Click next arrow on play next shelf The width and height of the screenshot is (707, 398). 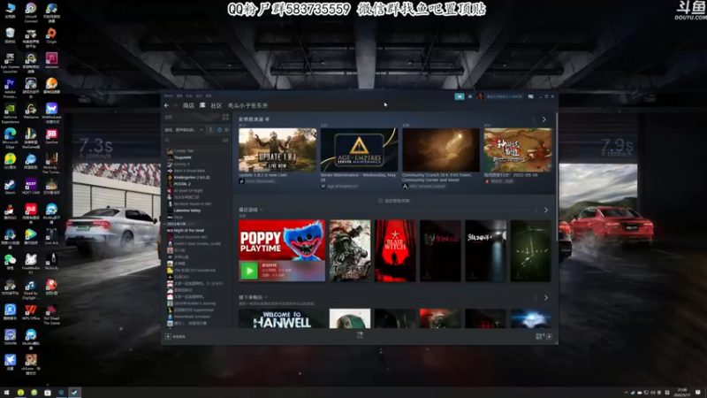click(546, 298)
